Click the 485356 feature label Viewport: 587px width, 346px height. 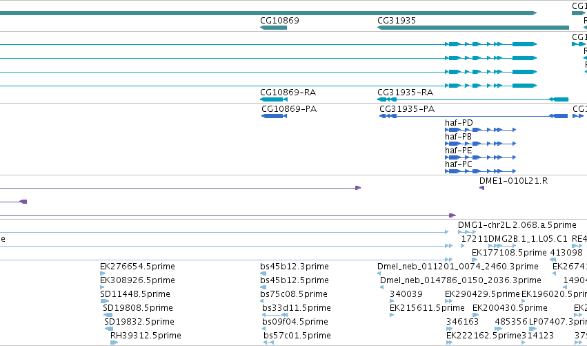[511, 322]
